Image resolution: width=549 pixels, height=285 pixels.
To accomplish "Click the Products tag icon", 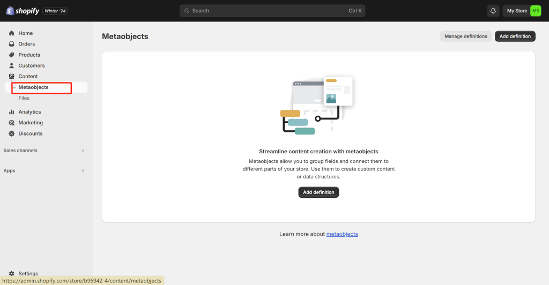I will pos(12,55).
